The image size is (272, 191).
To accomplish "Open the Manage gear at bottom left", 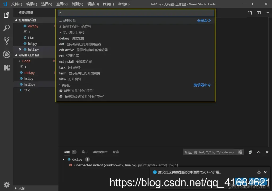I will coord(7,185).
